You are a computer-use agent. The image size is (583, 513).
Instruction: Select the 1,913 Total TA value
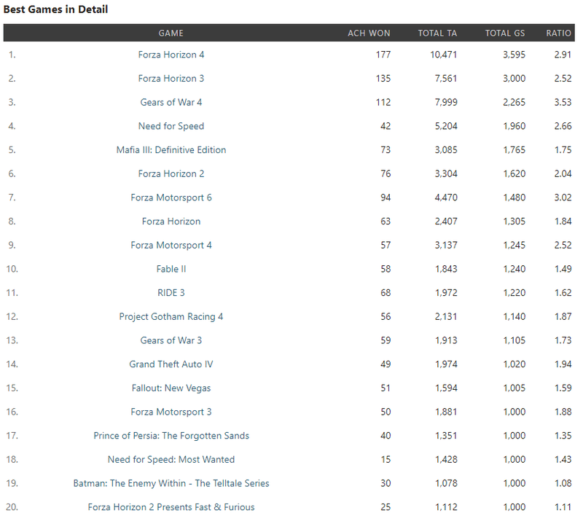point(446,340)
